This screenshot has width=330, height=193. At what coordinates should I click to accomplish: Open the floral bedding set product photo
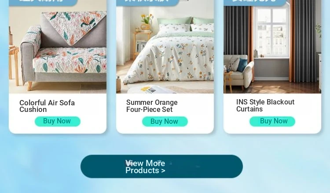(165, 49)
